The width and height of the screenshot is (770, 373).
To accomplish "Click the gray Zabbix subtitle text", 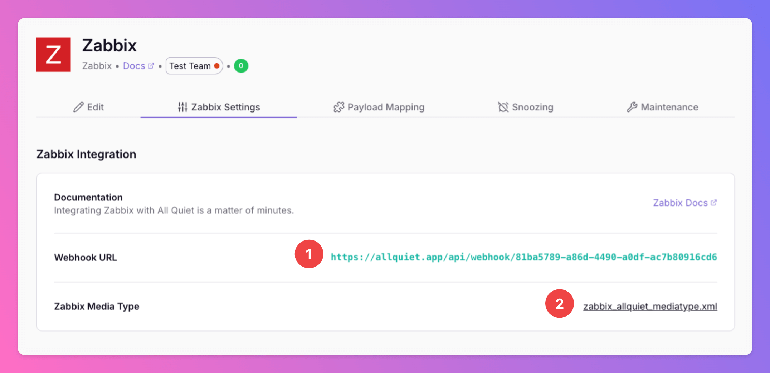I will [97, 66].
